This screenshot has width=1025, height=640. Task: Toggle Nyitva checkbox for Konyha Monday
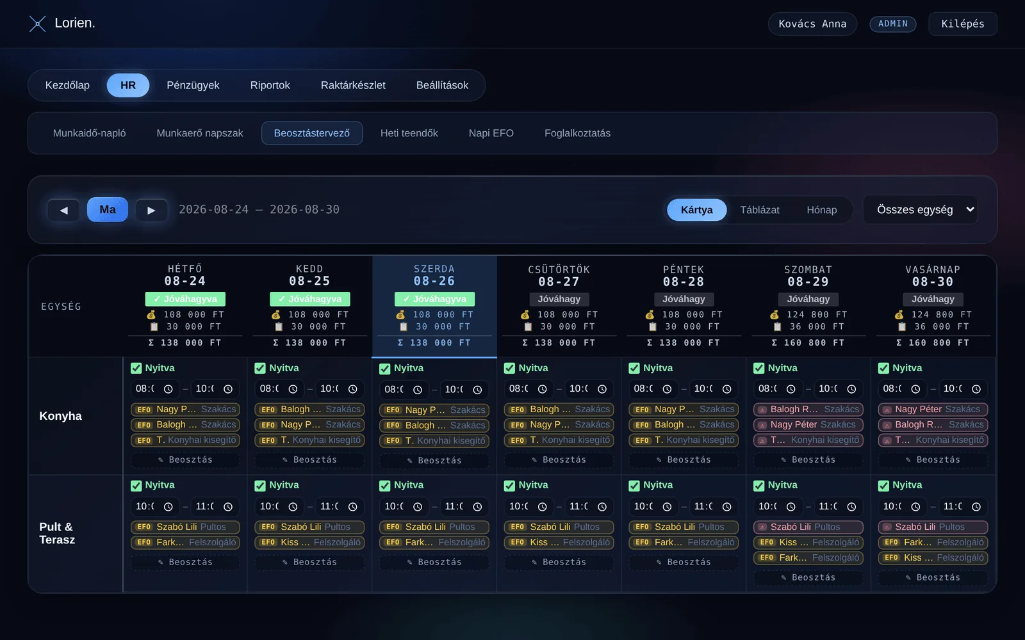[136, 368]
